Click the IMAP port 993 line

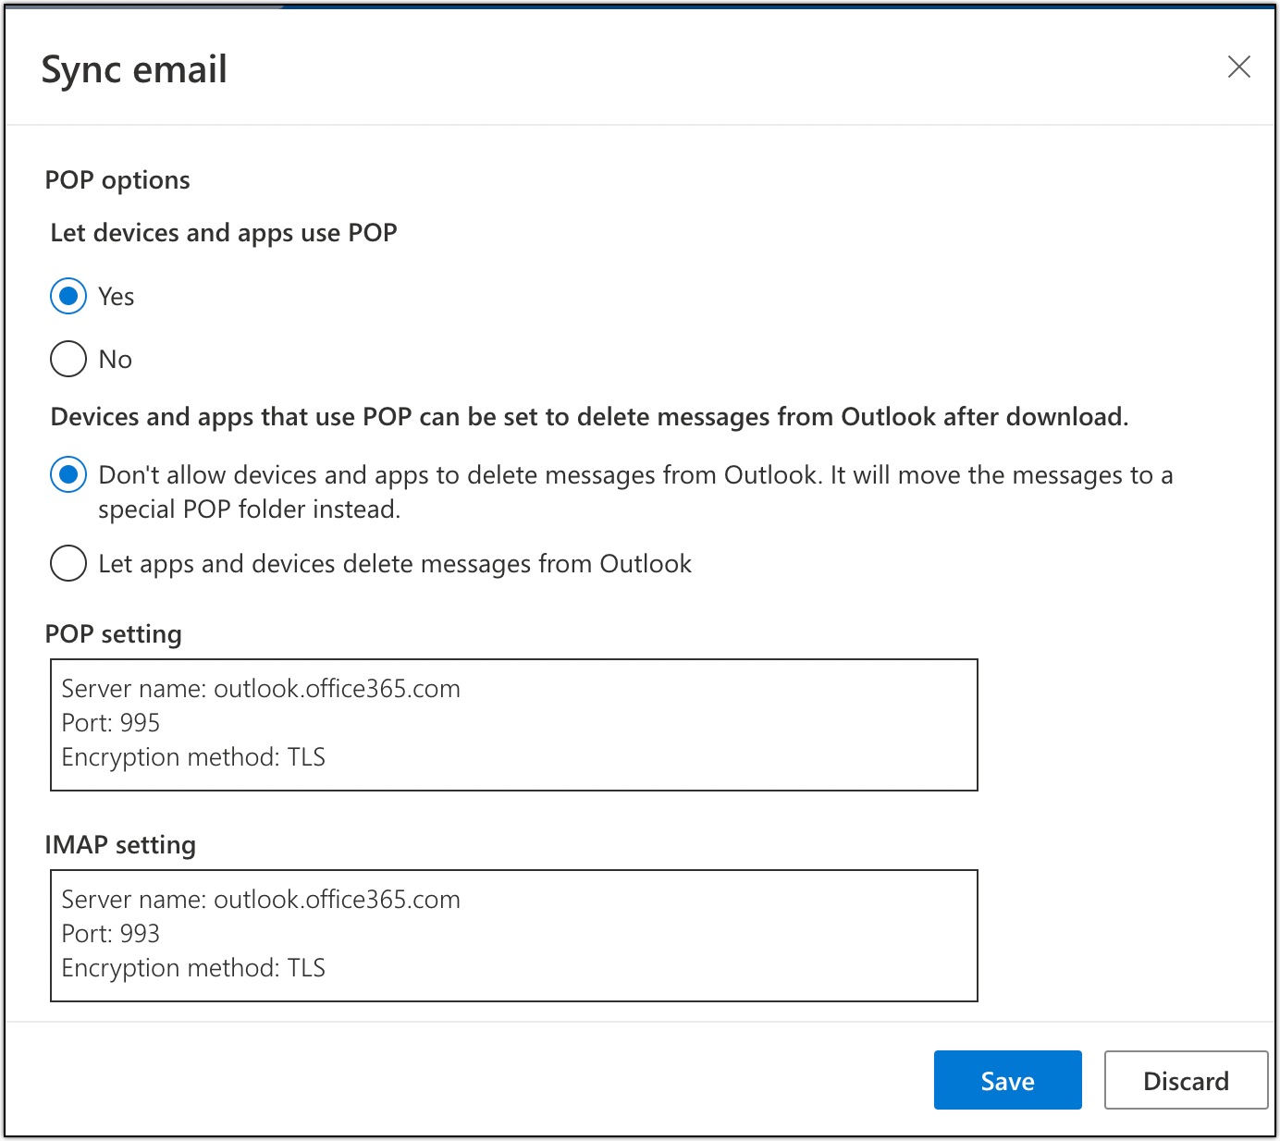click(111, 934)
